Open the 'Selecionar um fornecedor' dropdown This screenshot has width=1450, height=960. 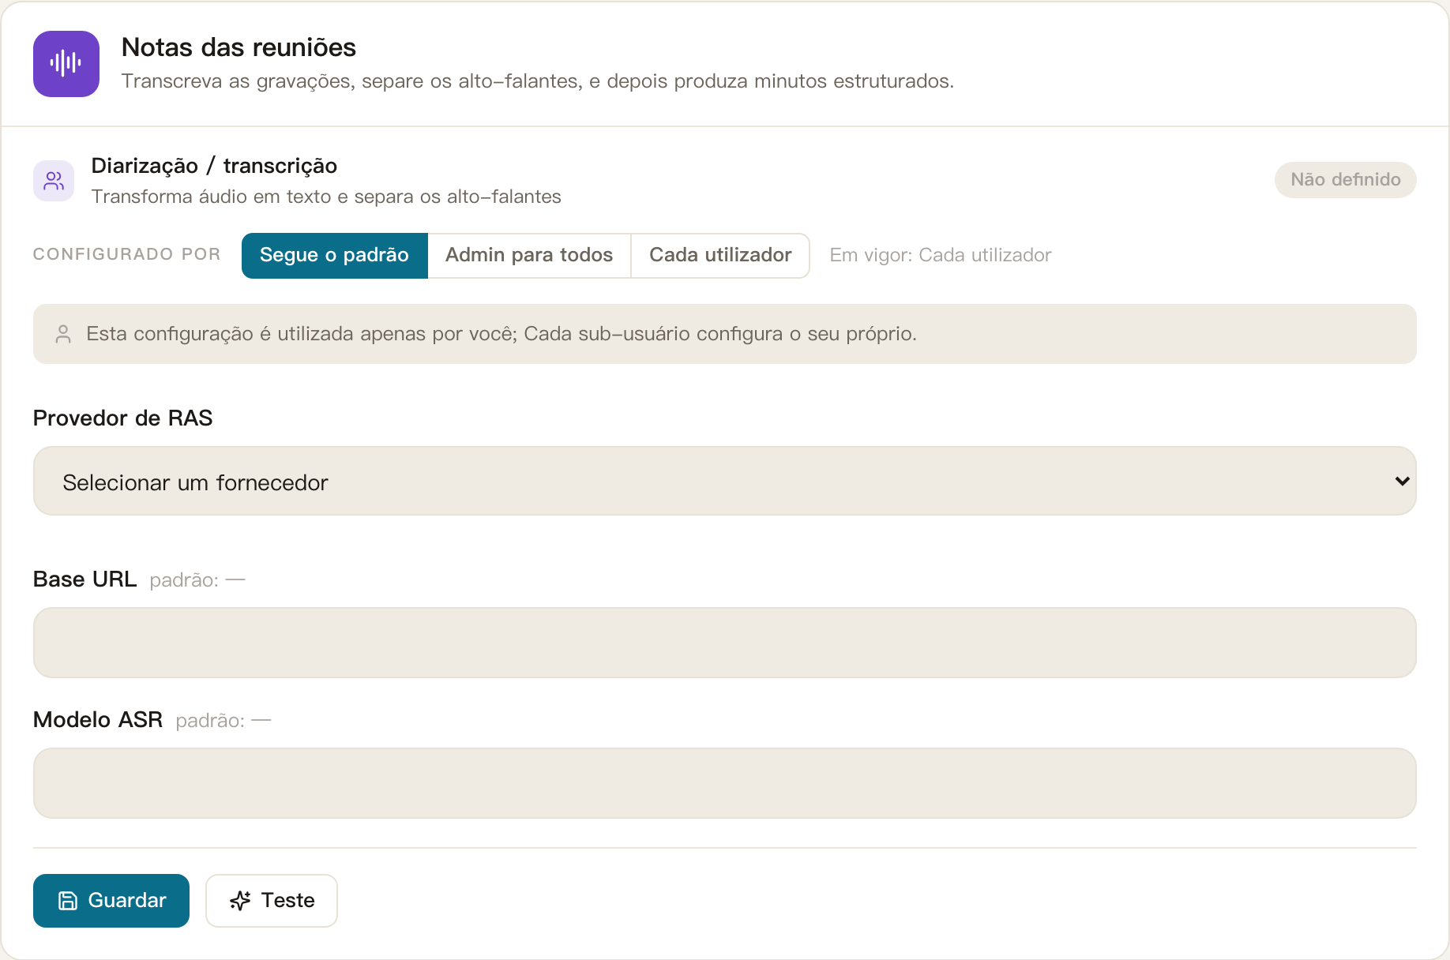[x=724, y=481]
